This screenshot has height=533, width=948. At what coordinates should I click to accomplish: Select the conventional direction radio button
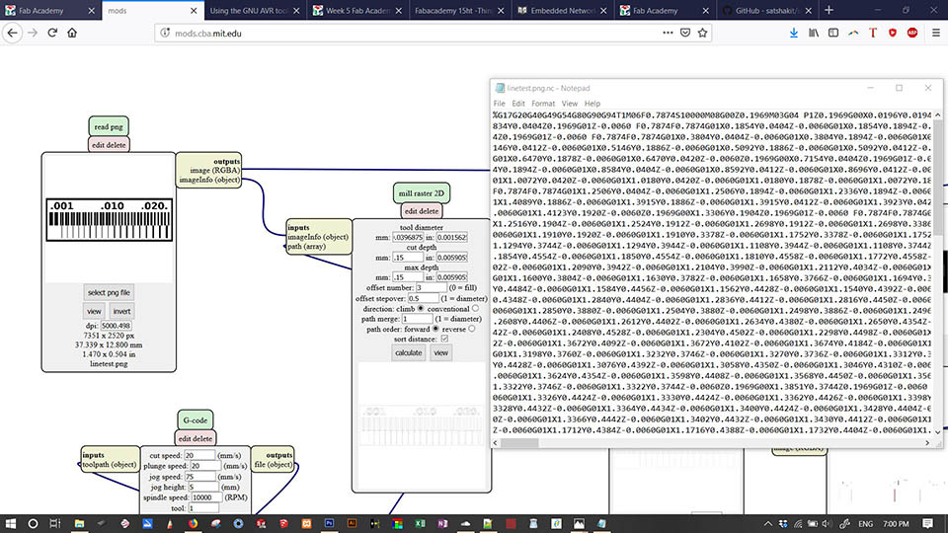pyautogui.click(x=475, y=309)
